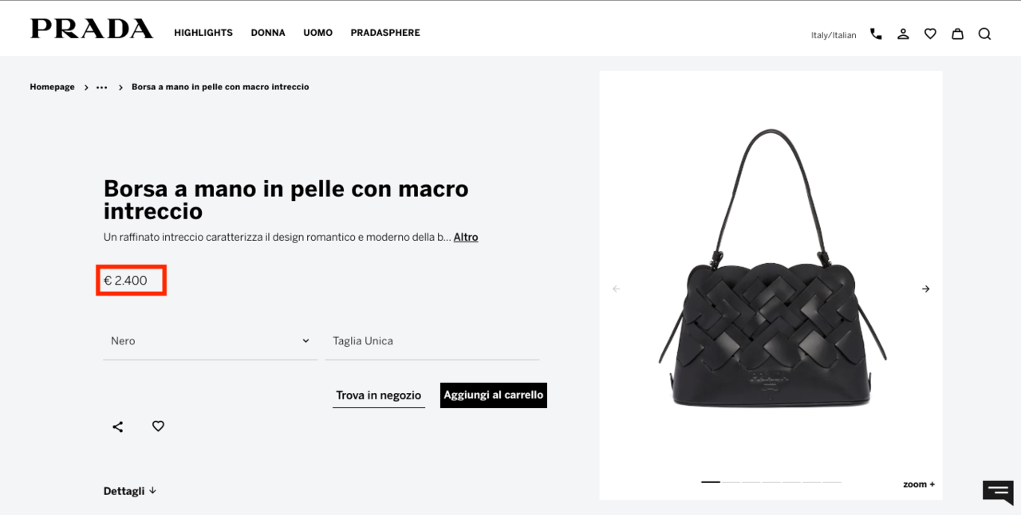Open the chat support widget
This screenshot has width=1021, height=515.
[998, 493]
